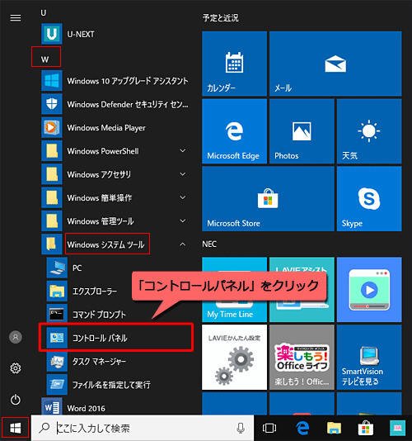Jump via the letter W header
Image resolution: width=412 pixels, height=441 pixels.
click(x=44, y=59)
